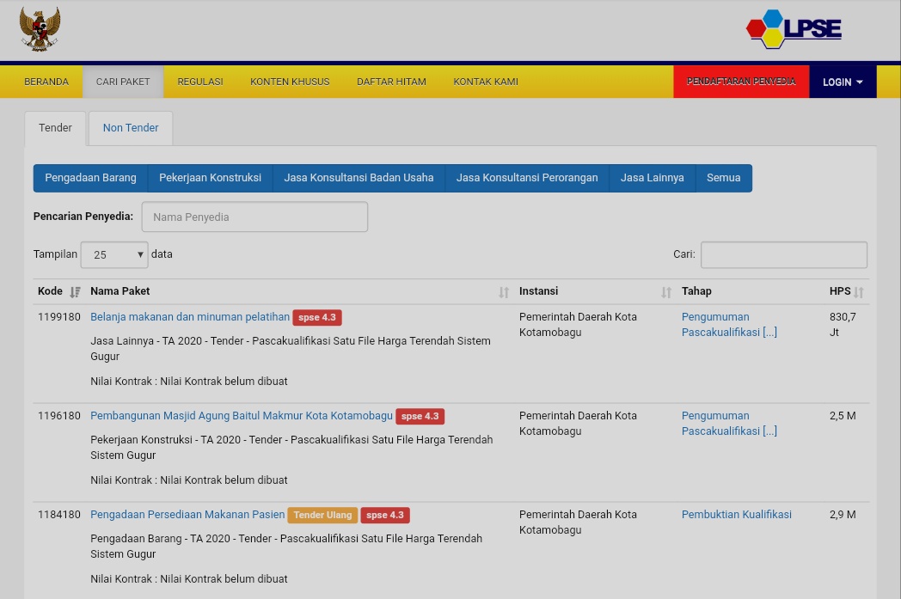This screenshot has width=901, height=599.
Task: Select the Tender tab
Action: [55, 128]
